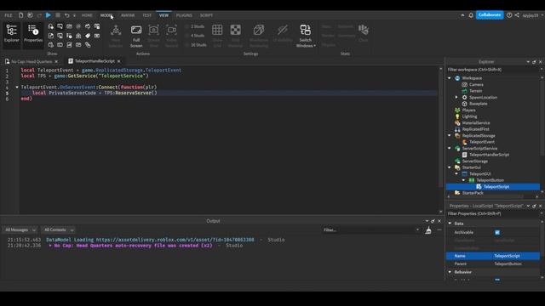545x306 pixels.
Task: Open notifications bell icon
Action: click(x=471, y=15)
